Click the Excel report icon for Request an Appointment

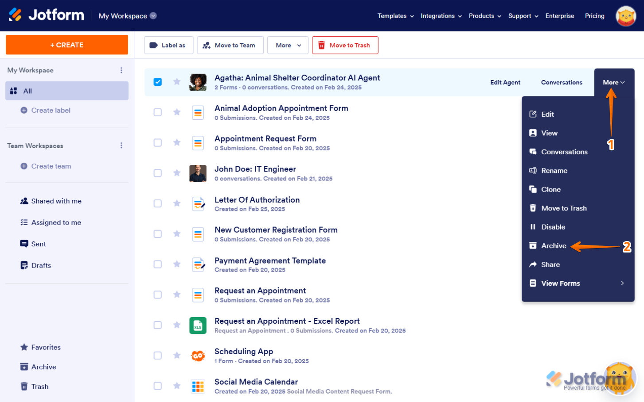click(198, 325)
